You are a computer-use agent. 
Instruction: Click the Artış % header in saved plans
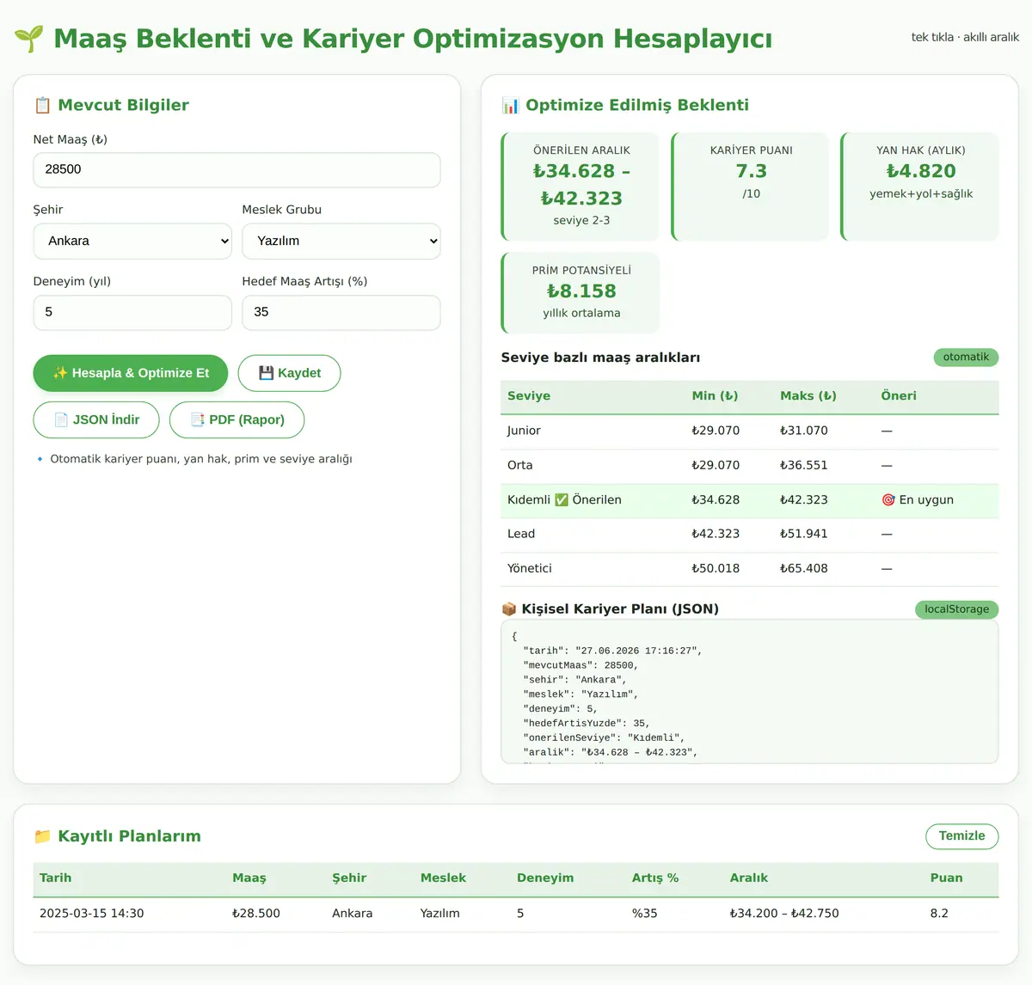click(655, 878)
